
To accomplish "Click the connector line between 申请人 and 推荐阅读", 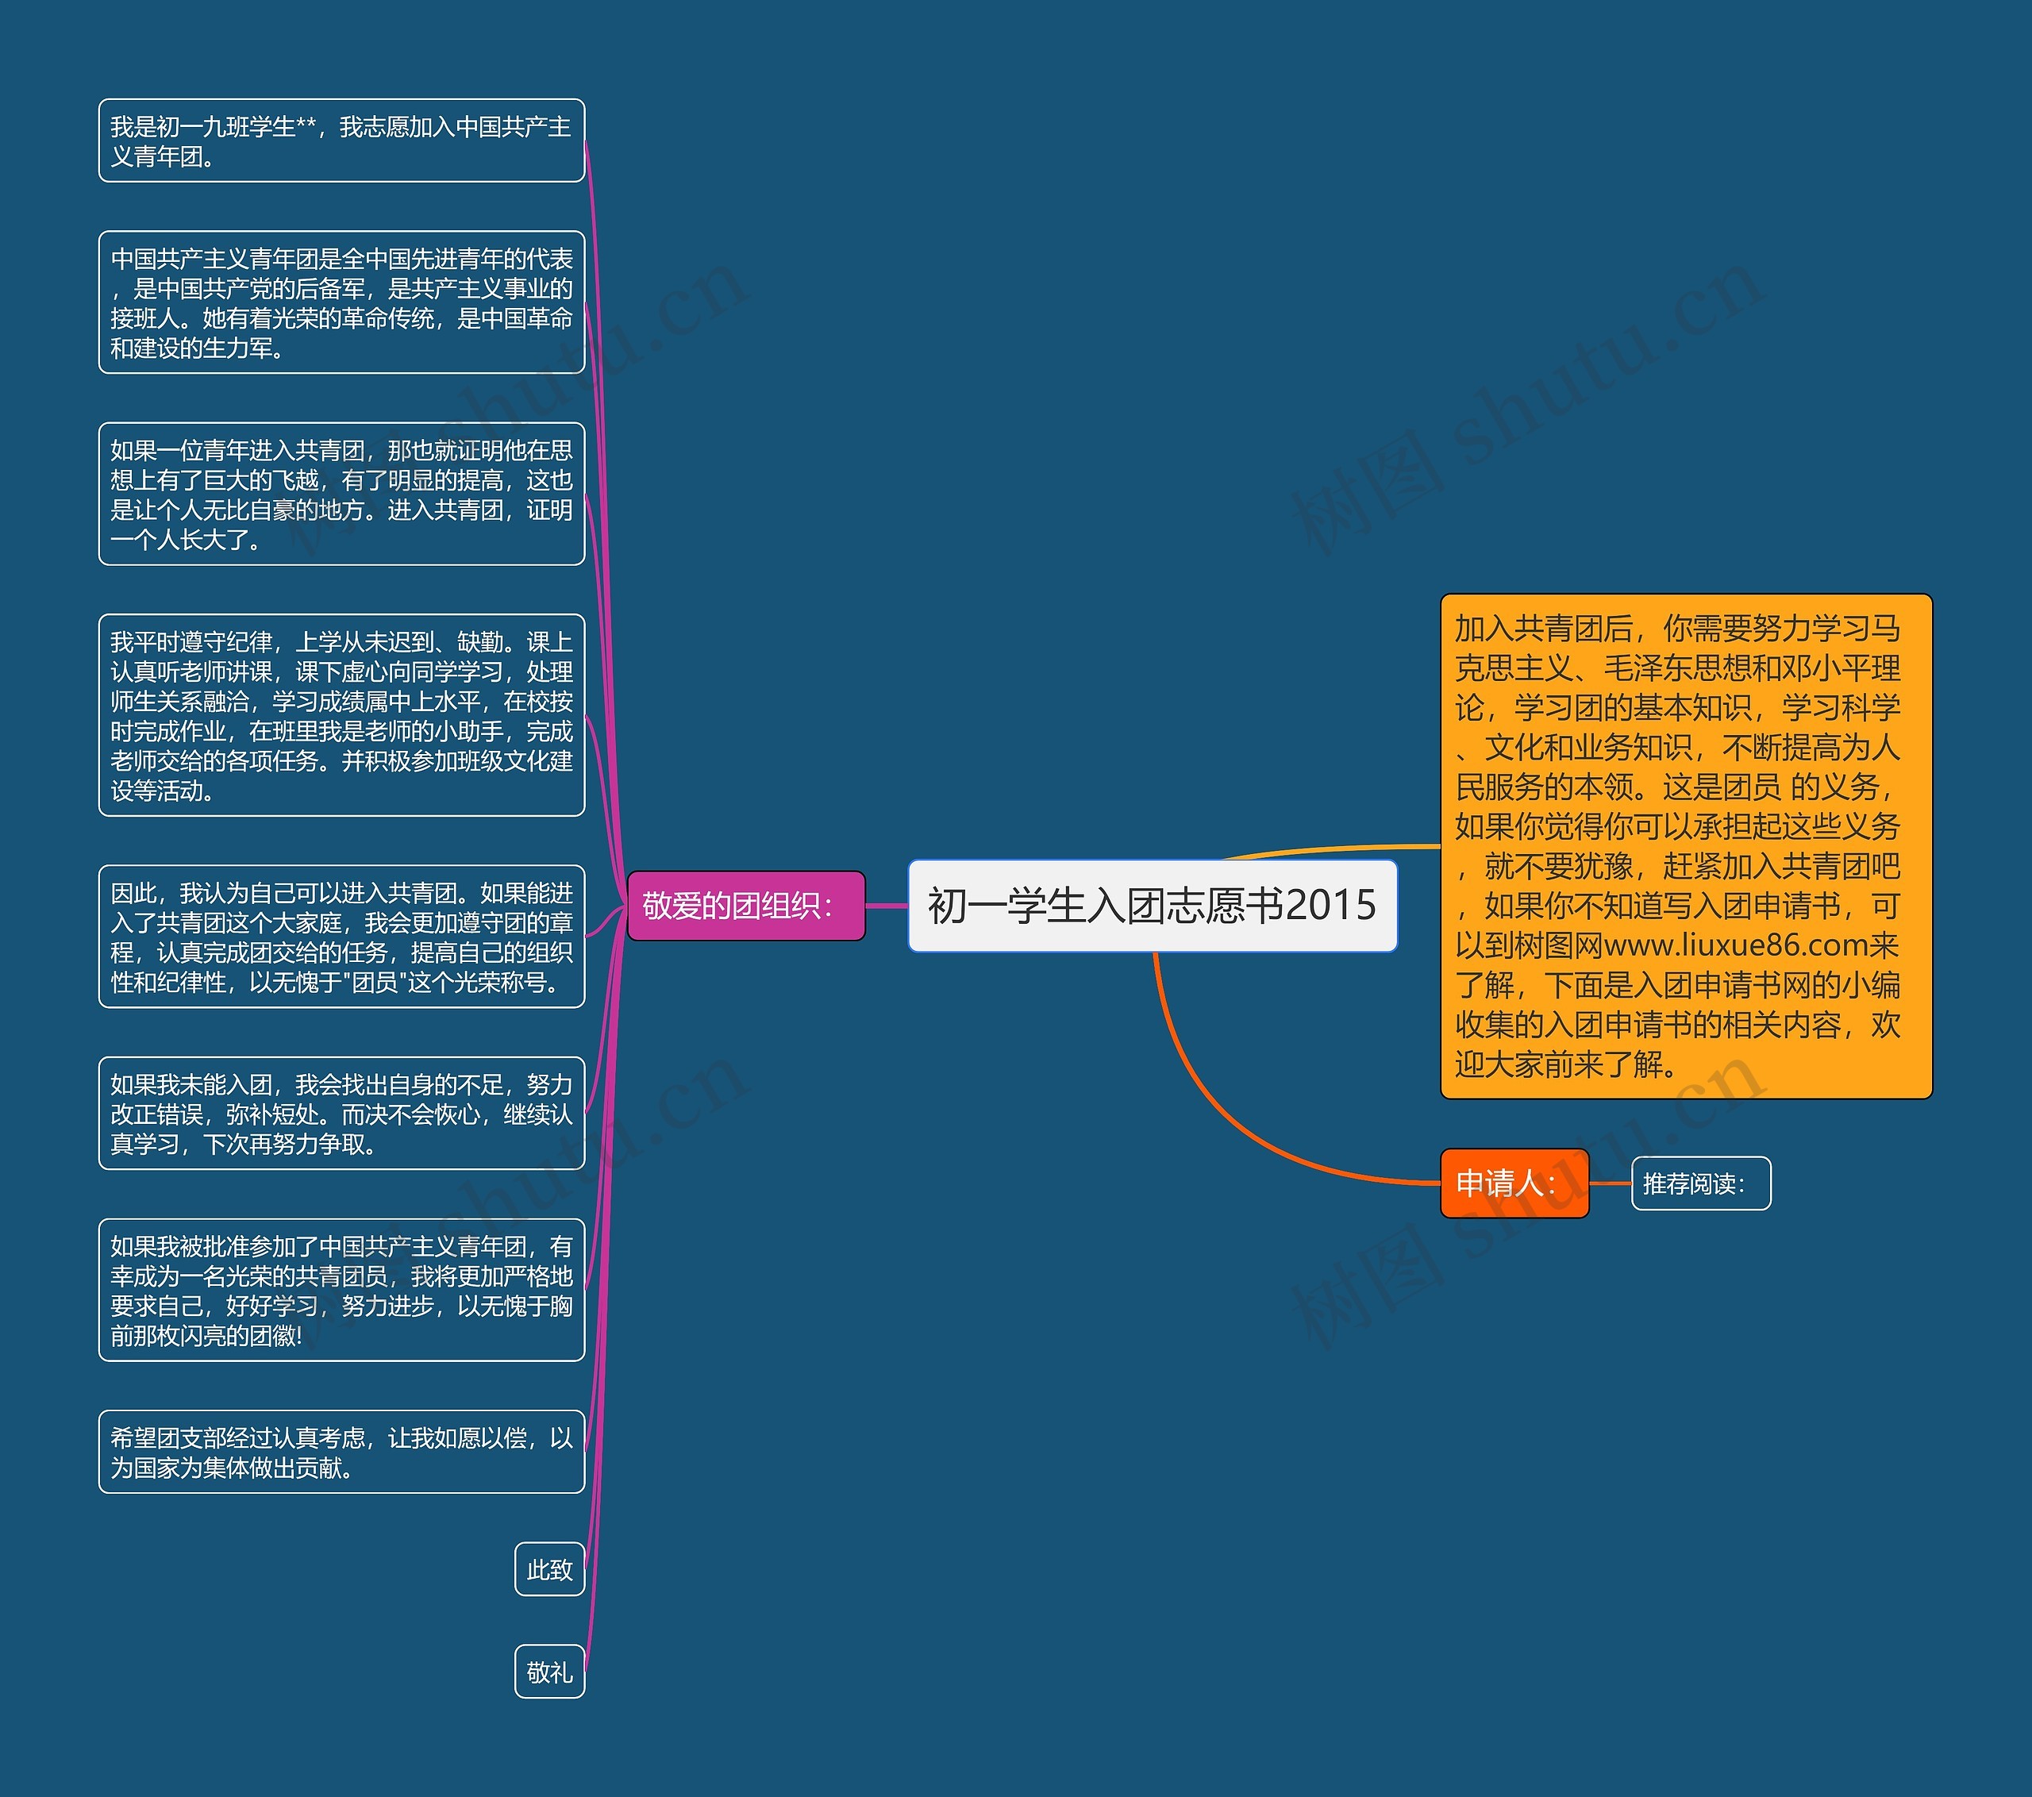I will (x=1611, y=1183).
